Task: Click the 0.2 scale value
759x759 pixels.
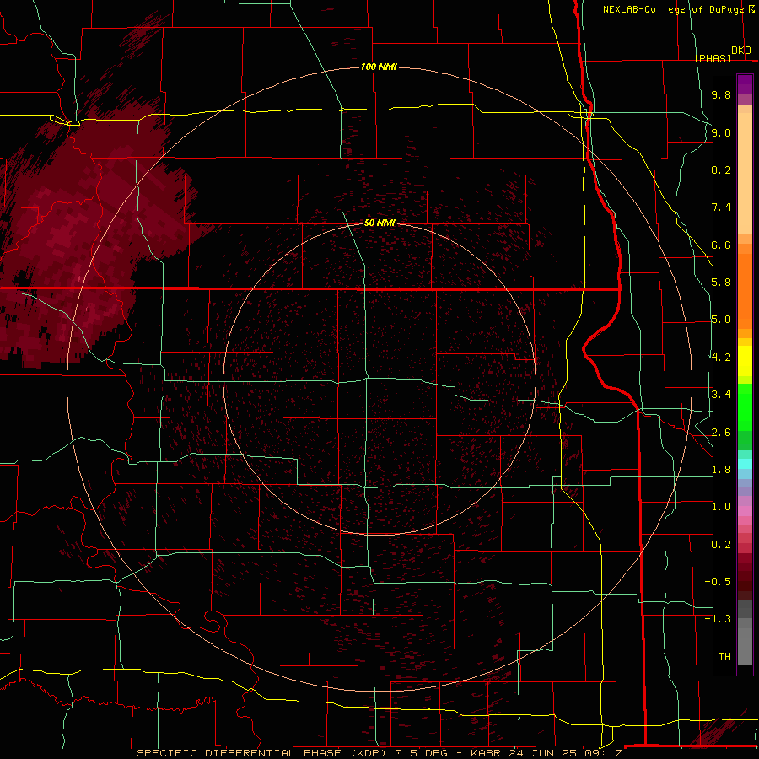Action: point(721,545)
